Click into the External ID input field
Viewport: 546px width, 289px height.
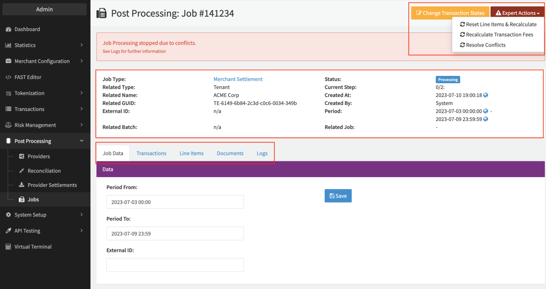[175, 265]
